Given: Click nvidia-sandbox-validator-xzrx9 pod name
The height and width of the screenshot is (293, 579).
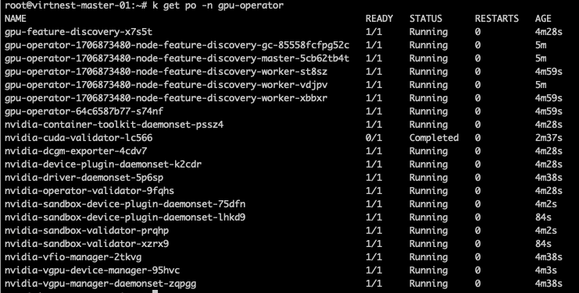Looking at the screenshot, I should click(87, 244).
